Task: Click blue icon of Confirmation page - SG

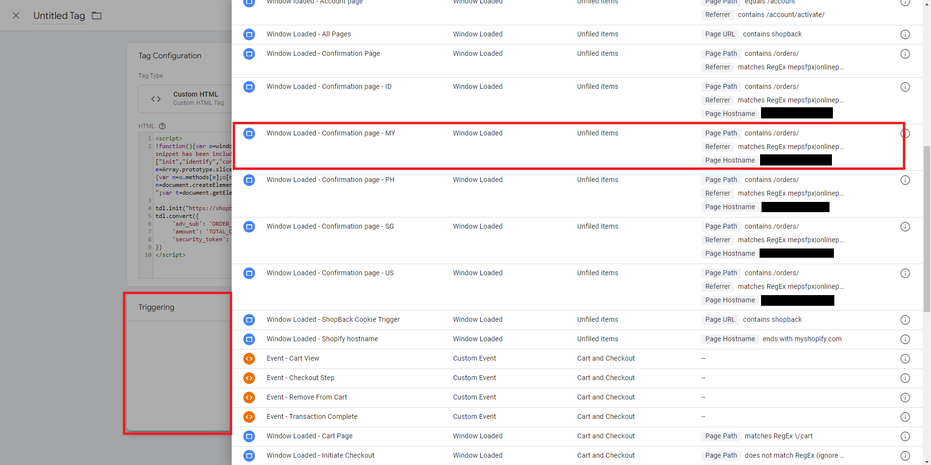Action: pyautogui.click(x=249, y=227)
